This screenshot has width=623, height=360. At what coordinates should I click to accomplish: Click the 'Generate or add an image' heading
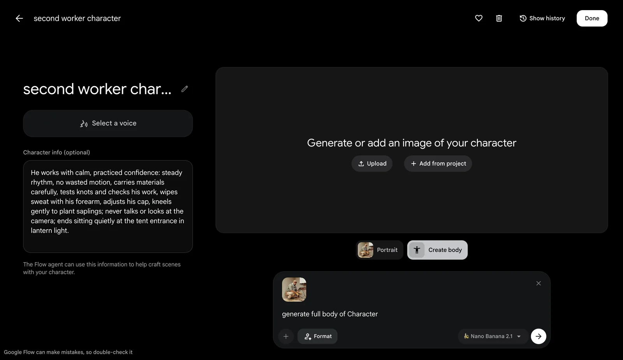[412, 143]
